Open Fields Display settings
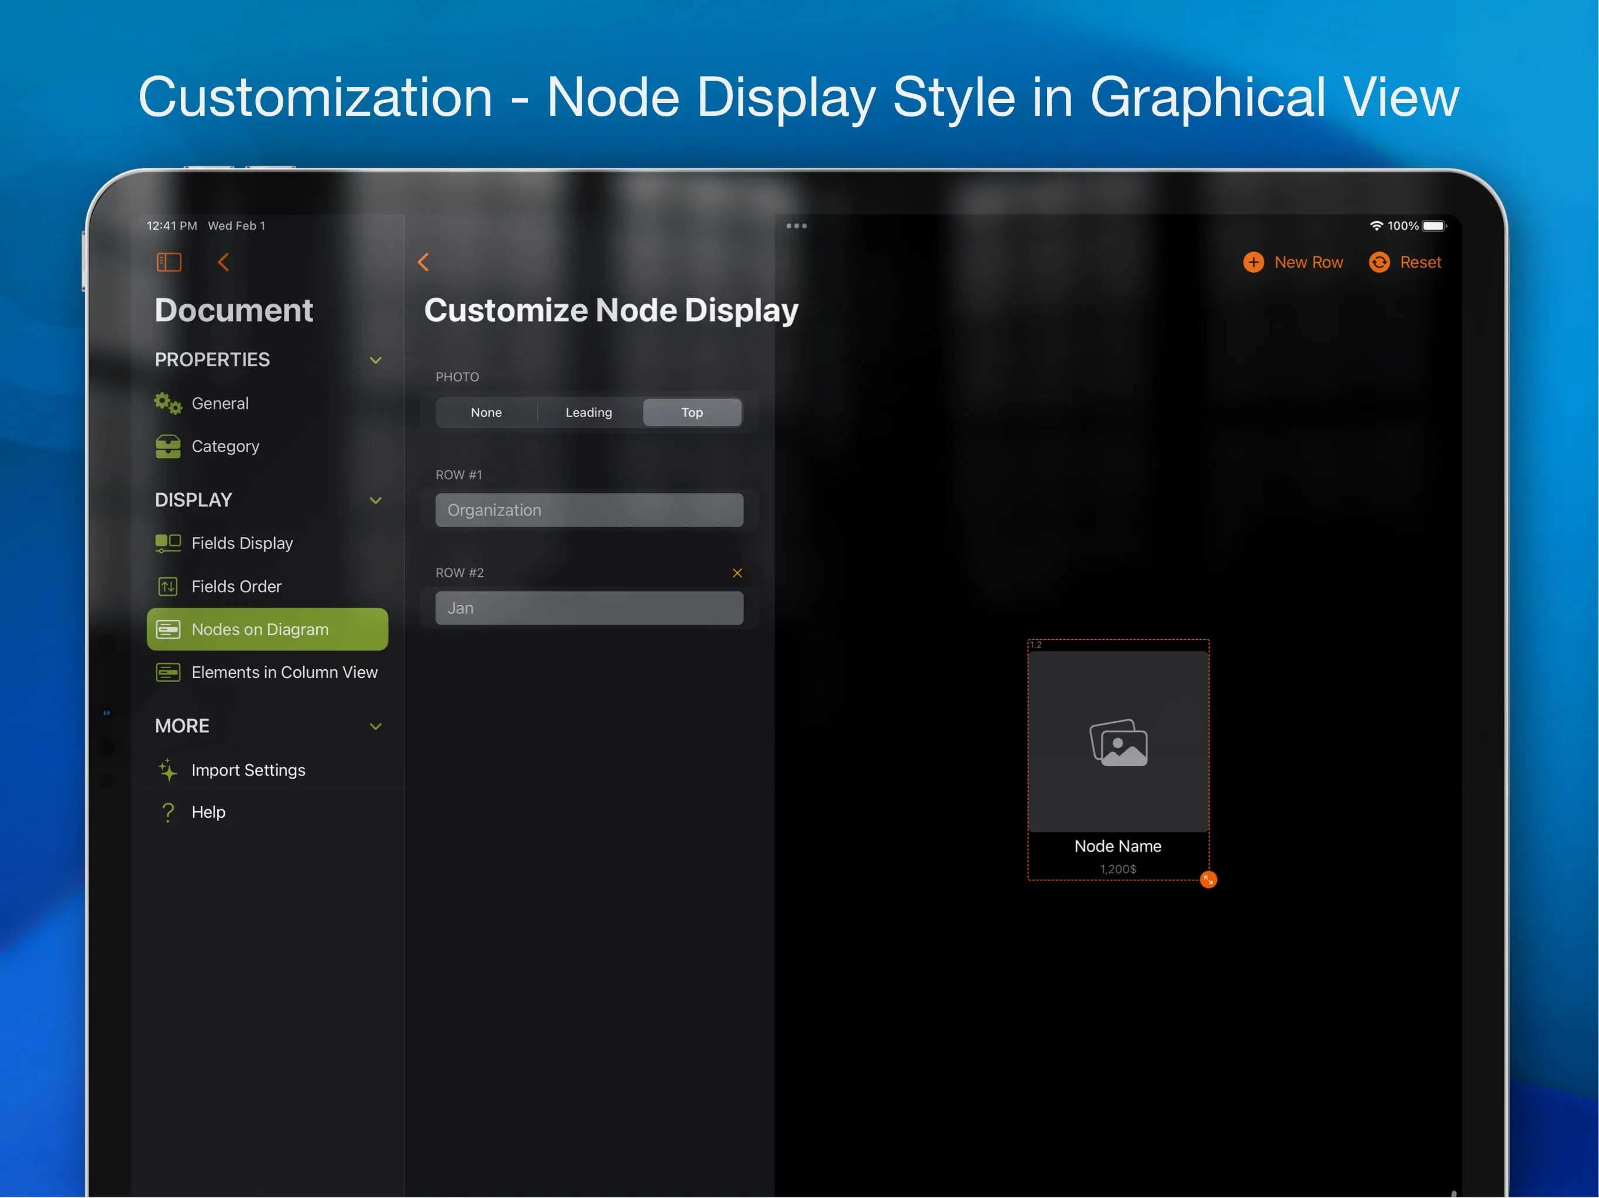This screenshot has width=1599, height=1198. 267,543
